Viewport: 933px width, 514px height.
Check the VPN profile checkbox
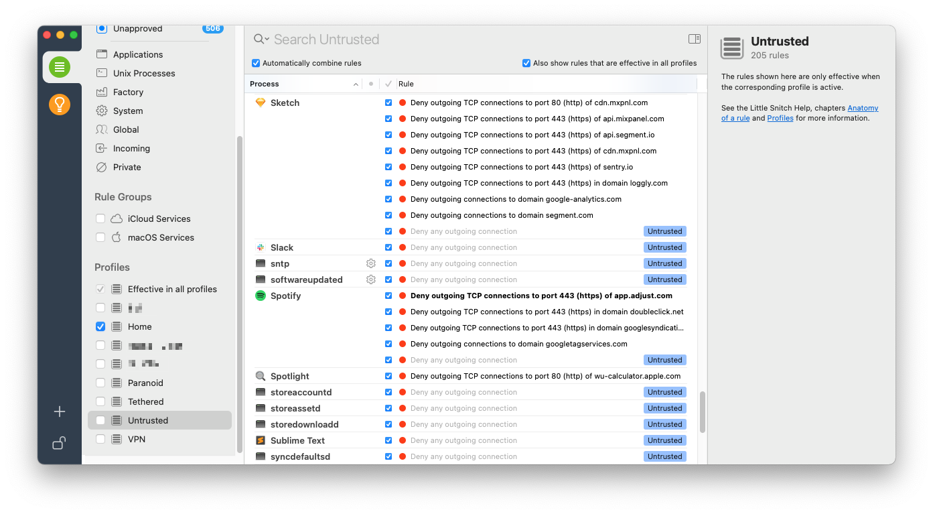pos(100,439)
